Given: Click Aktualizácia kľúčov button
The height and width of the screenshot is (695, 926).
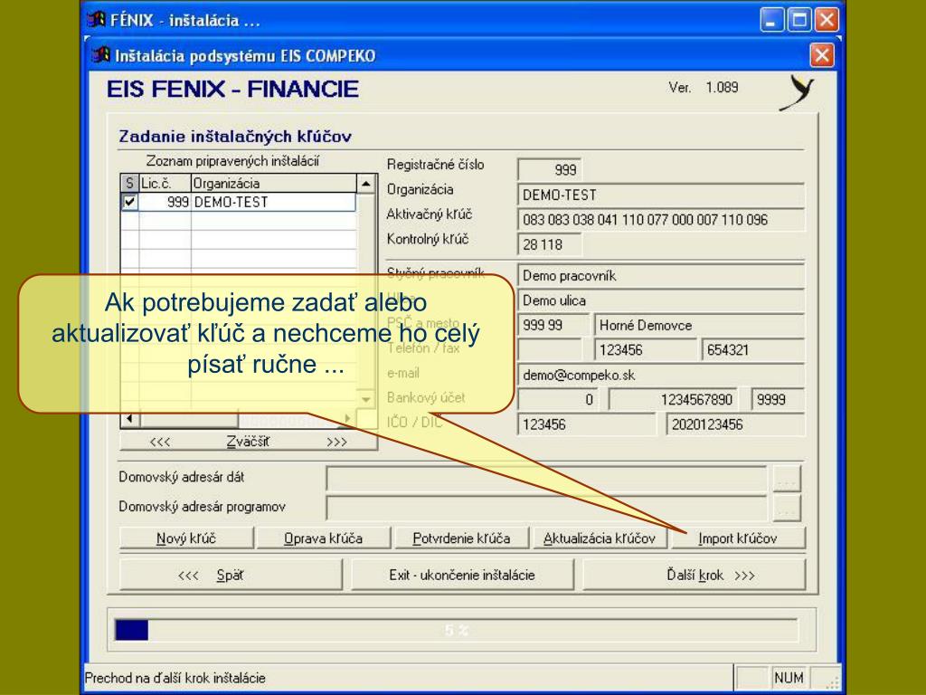Looking at the screenshot, I should click(x=600, y=538).
